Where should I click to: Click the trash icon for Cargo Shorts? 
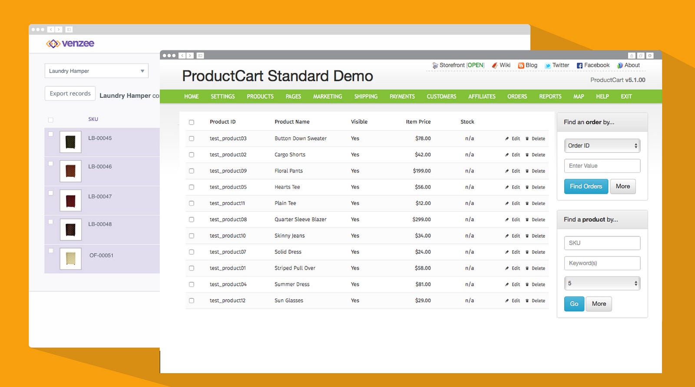click(x=527, y=155)
